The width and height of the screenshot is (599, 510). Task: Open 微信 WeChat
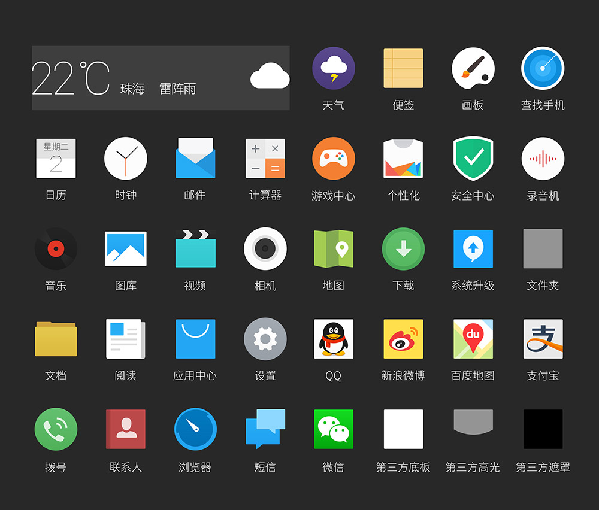[x=334, y=429]
